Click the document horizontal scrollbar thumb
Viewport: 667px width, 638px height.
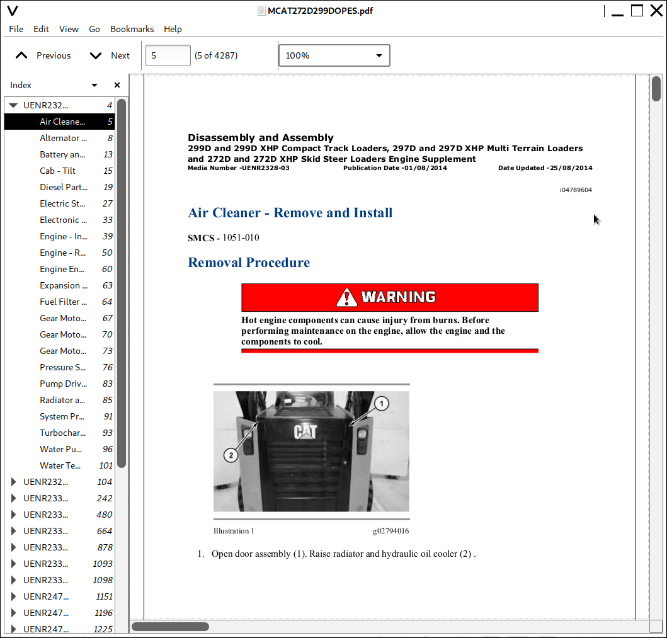pos(170,627)
